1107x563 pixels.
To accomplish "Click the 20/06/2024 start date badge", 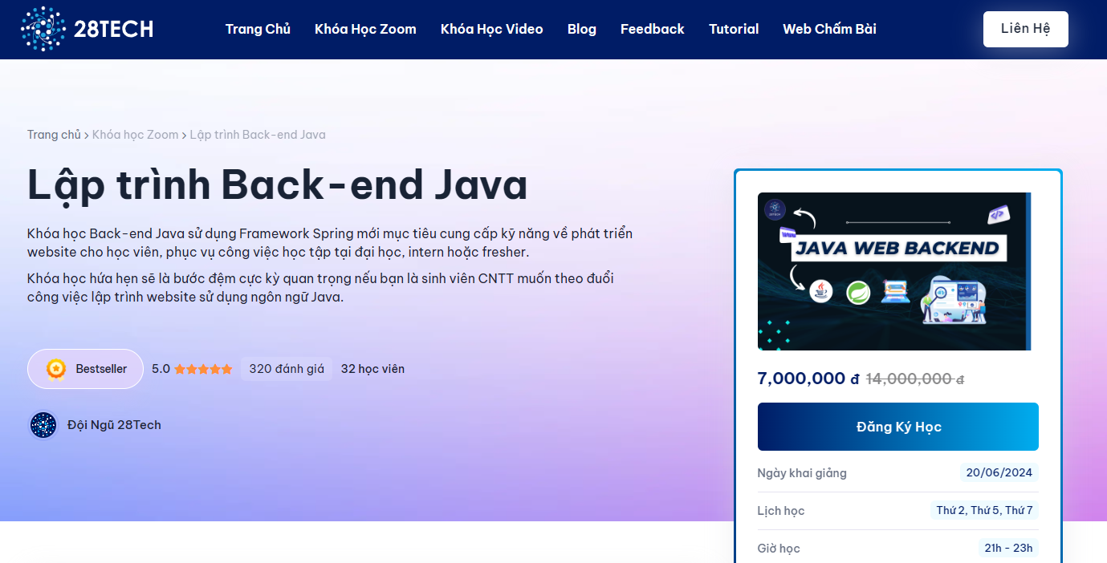I will (x=999, y=472).
